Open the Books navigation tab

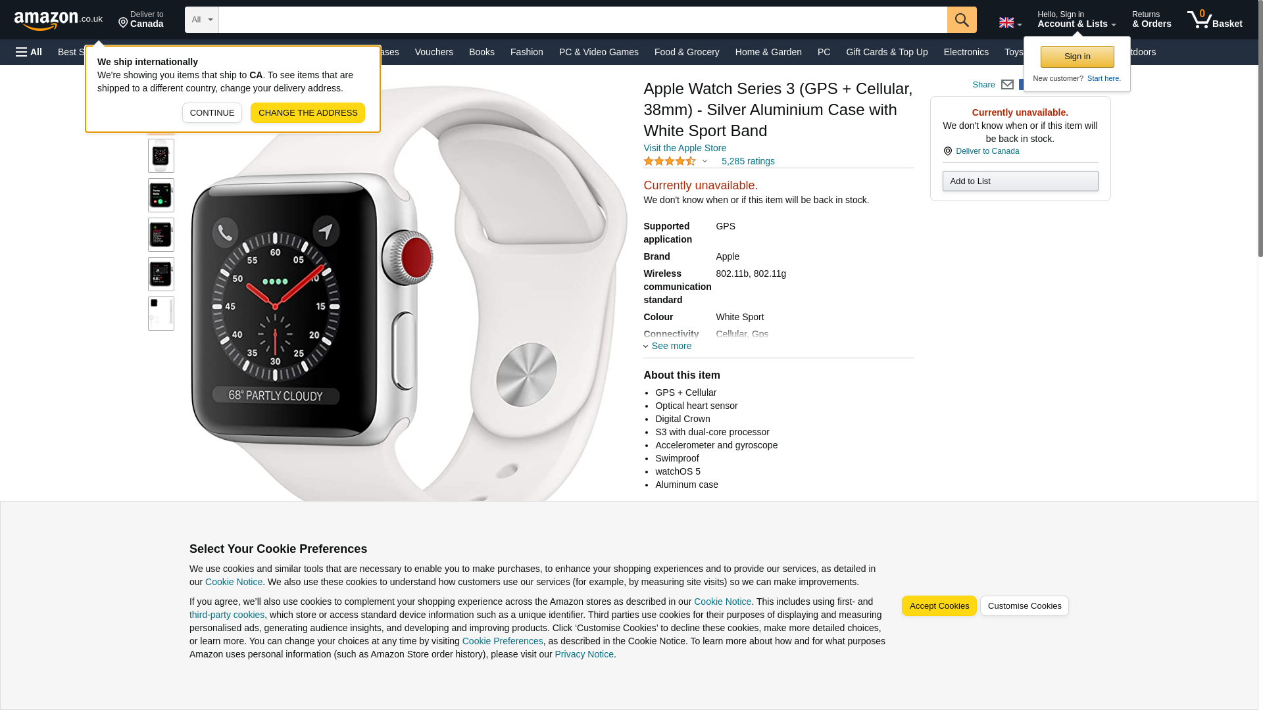pos(482,52)
